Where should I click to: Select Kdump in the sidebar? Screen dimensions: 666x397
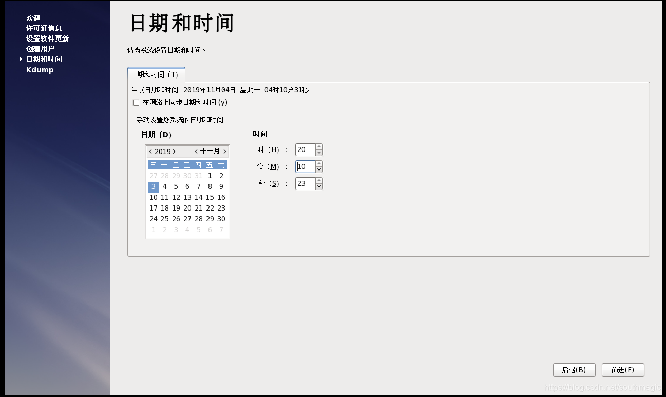tap(40, 70)
